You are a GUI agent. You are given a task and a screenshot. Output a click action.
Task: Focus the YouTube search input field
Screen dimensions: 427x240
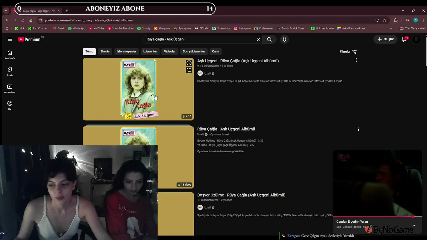pos(200,39)
